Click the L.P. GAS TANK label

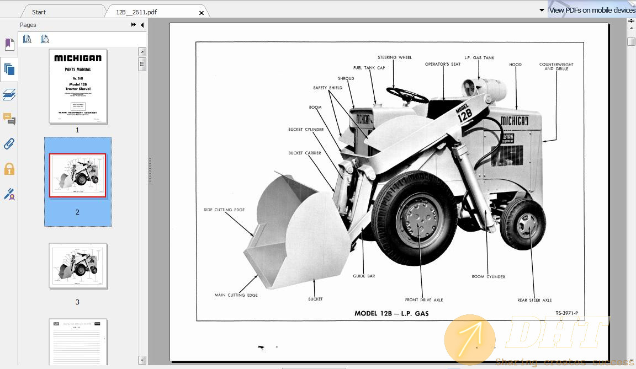click(479, 58)
